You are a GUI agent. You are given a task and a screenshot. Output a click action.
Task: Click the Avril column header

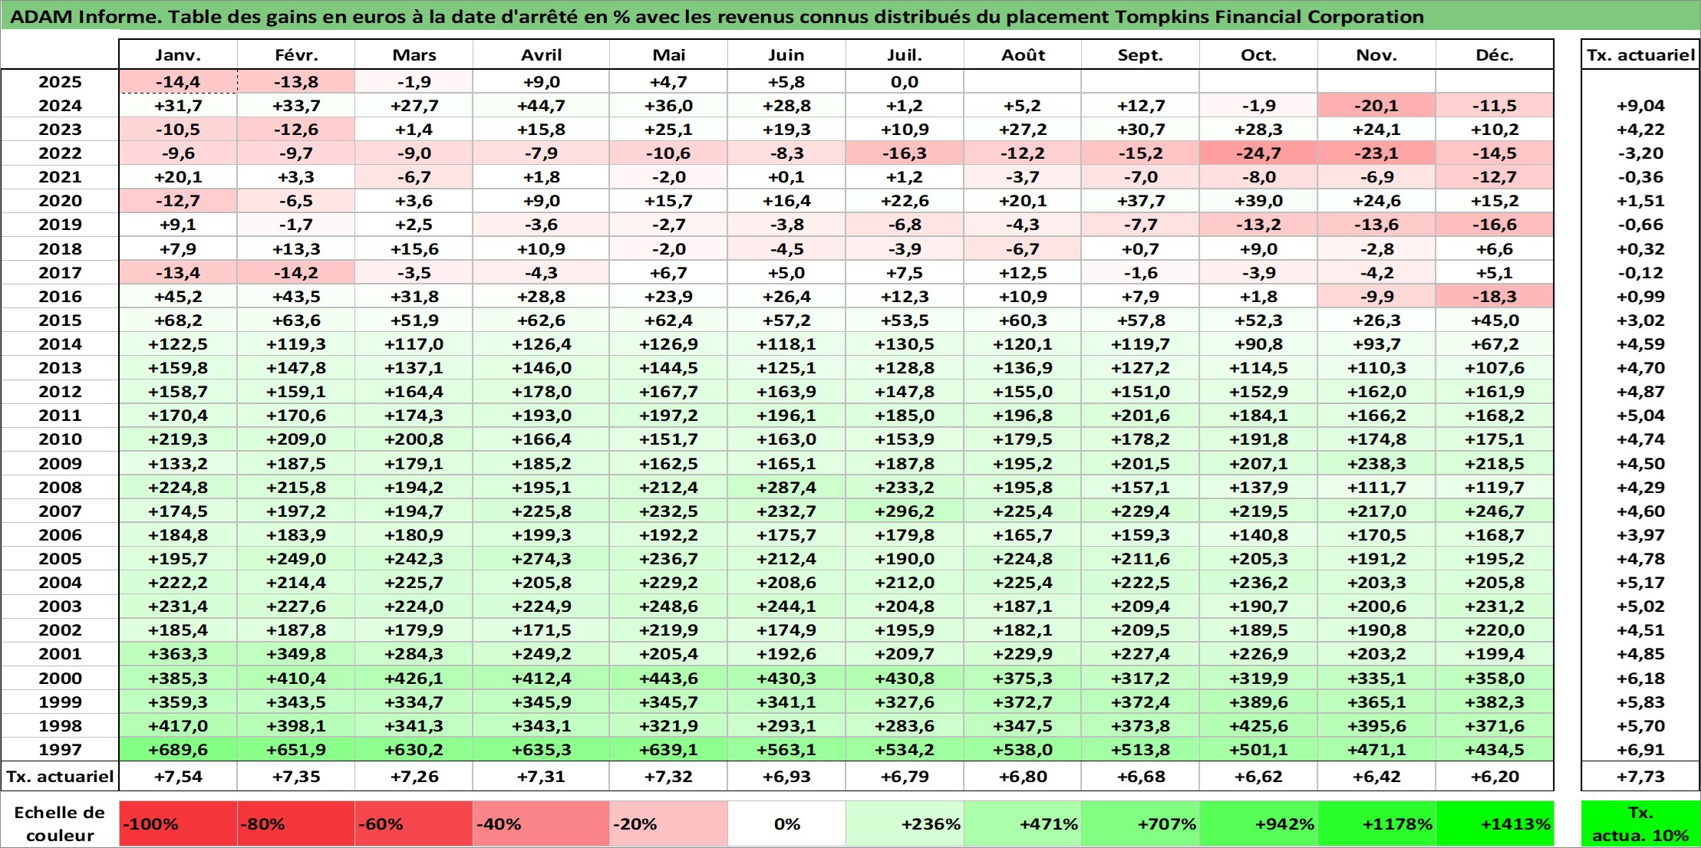pyautogui.click(x=541, y=54)
